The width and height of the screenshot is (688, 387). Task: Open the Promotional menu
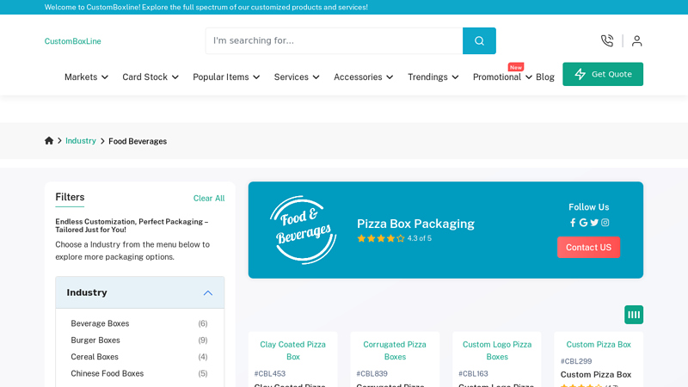[x=502, y=77]
